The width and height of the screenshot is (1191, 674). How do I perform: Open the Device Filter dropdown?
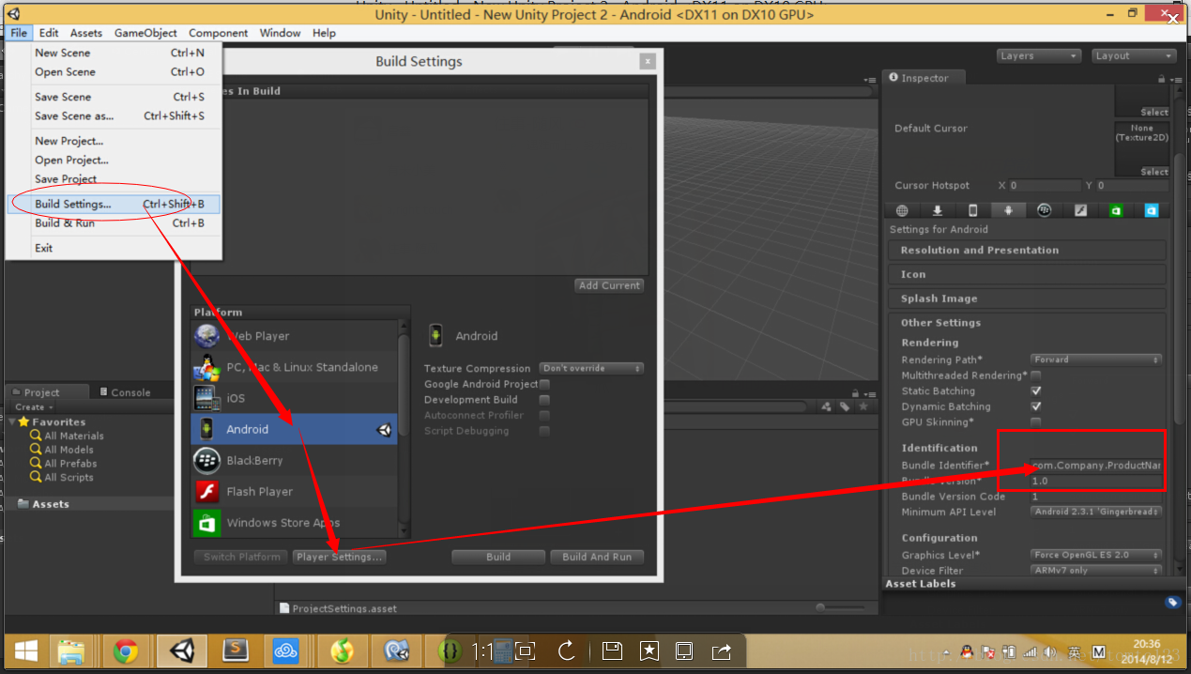[1096, 570]
